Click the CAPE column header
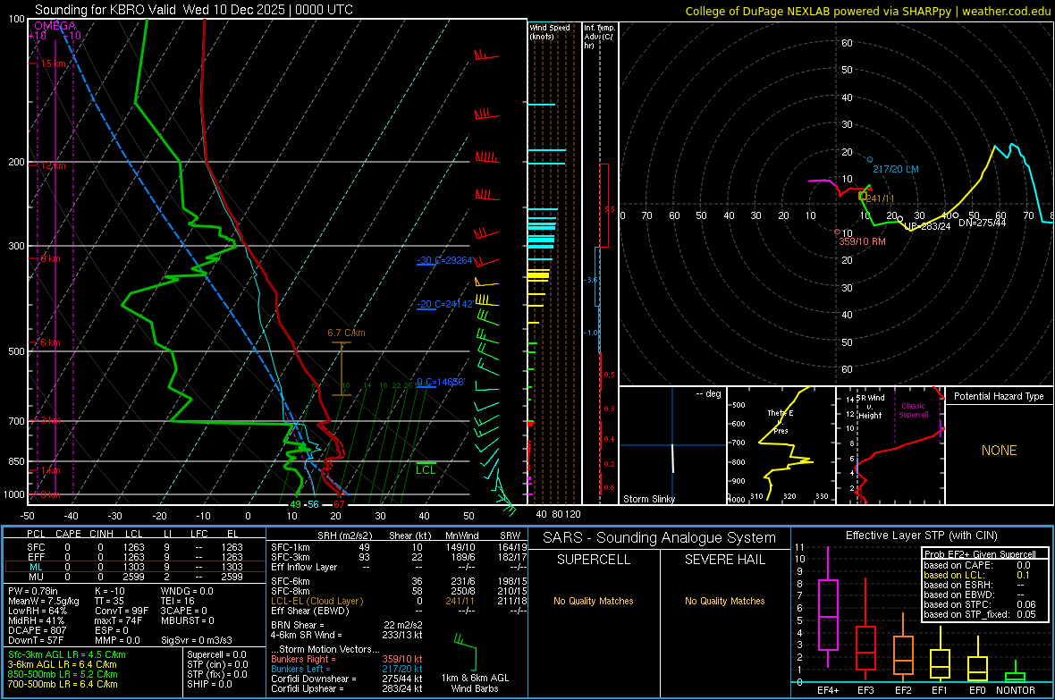1055x700 pixels. pos(68,534)
